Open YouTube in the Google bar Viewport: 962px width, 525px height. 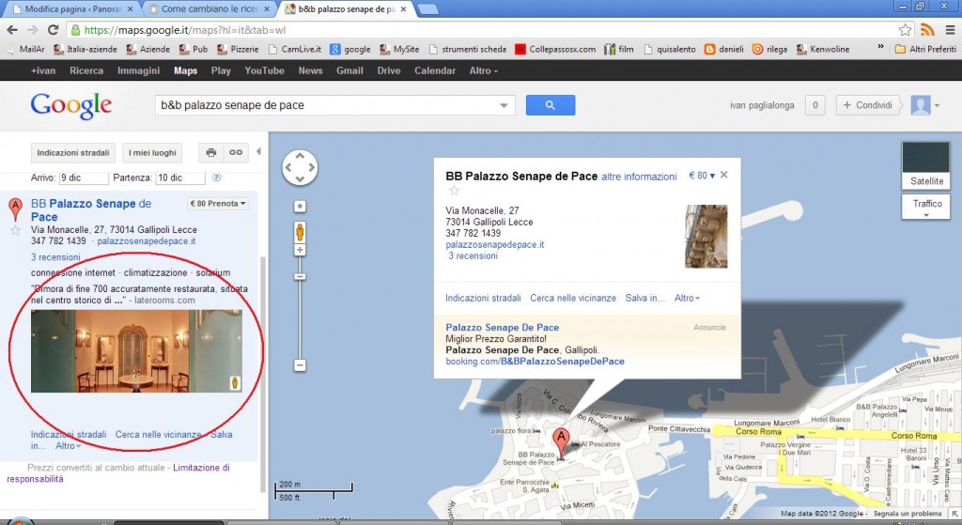(264, 70)
